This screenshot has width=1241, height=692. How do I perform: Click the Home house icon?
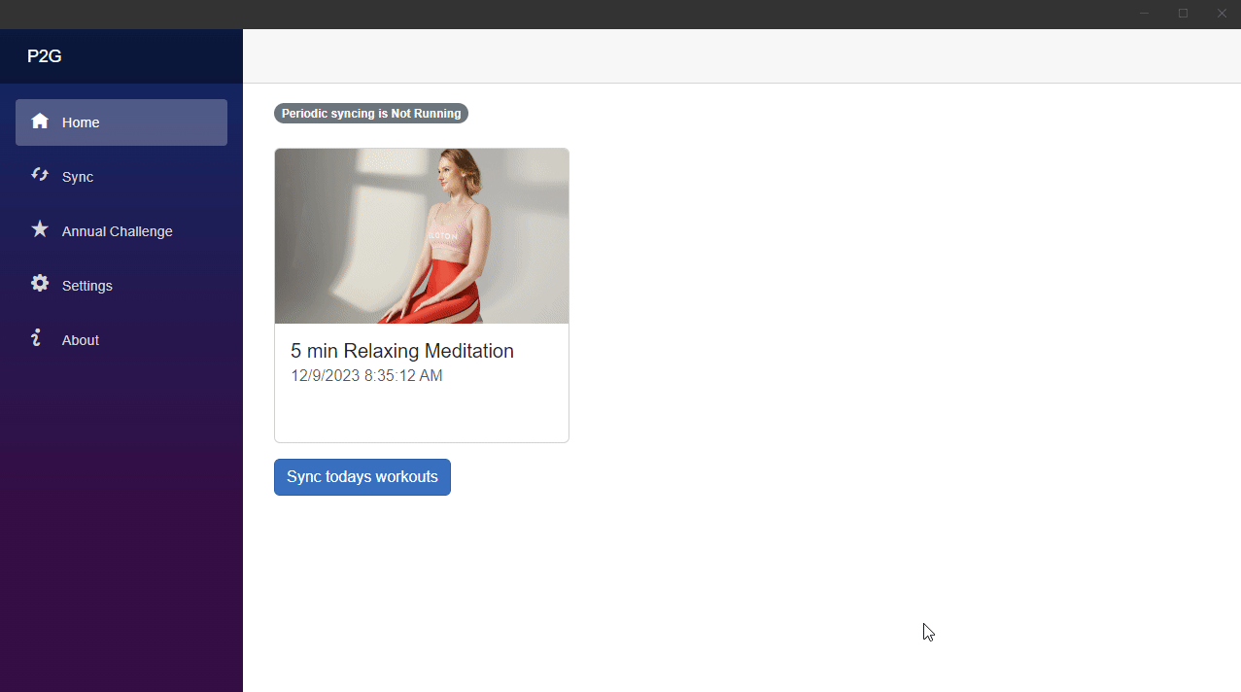tap(40, 121)
